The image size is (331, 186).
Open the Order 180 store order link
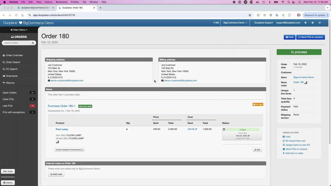pyautogui.click(x=298, y=82)
